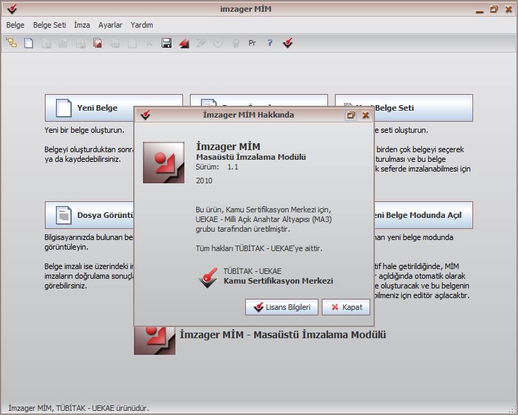
Task: Click the Pr toolbar button
Action: coord(252,43)
